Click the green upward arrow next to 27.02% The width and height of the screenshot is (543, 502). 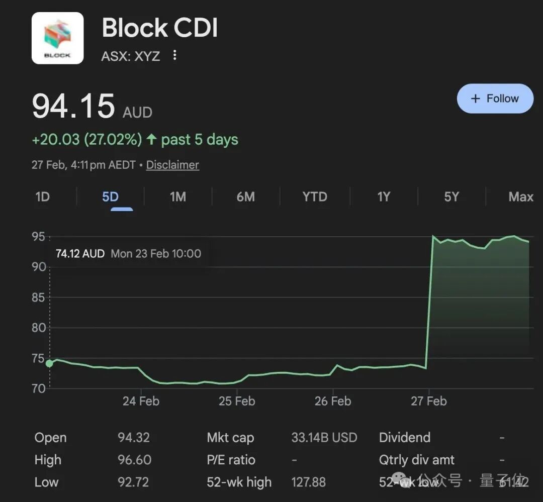[151, 140]
